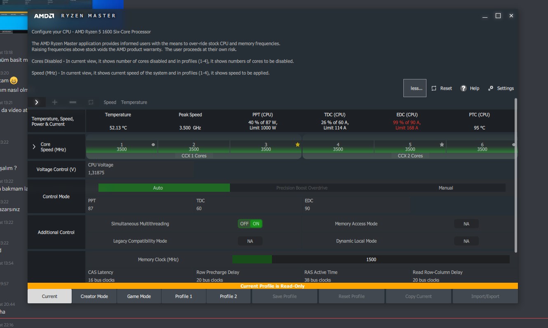This screenshot has width=548, height=328.
Task: Close the Ryzen Master window
Action: point(511,16)
